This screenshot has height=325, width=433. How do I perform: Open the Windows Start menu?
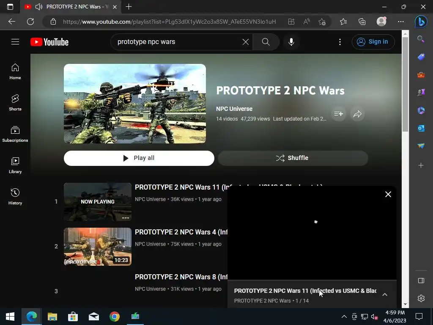point(10,317)
